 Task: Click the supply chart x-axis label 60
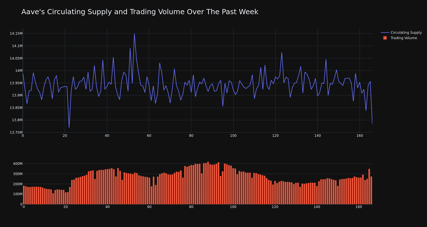click(149, 136)
